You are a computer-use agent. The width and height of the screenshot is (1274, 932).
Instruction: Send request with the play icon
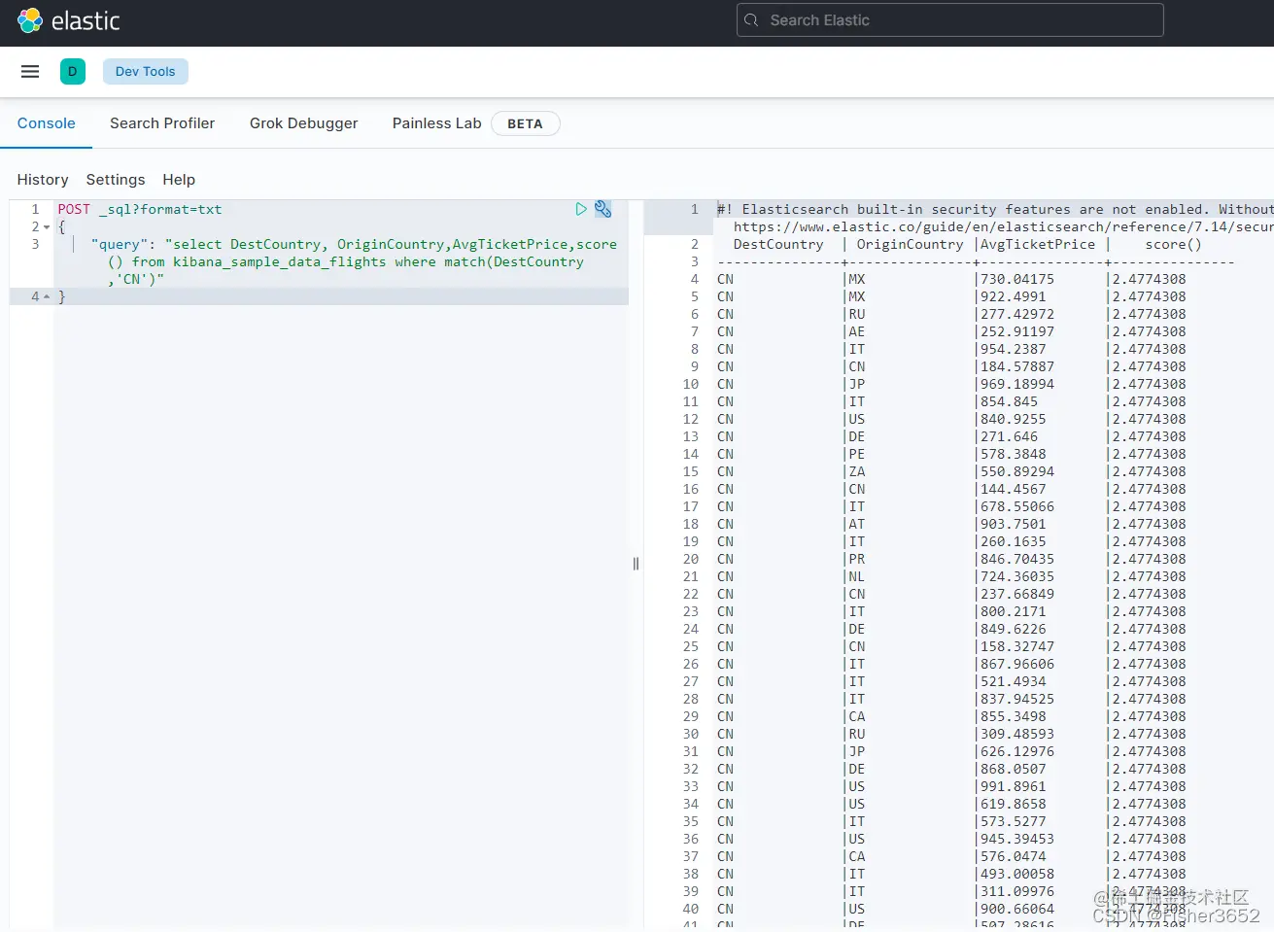tap(581, 209)
